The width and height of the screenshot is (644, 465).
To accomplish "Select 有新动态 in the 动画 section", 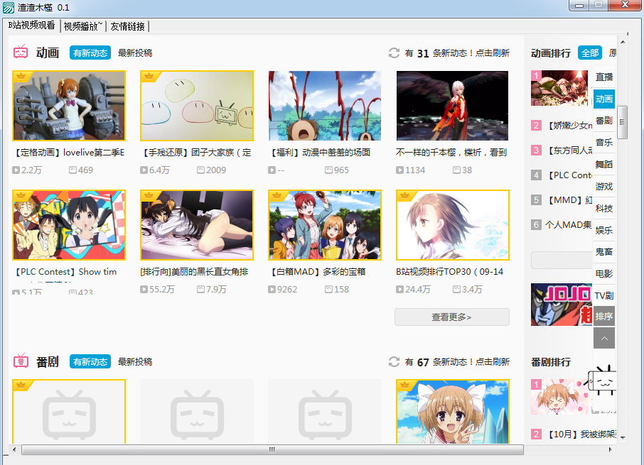I will pyautogui.click(x=90, y=53).
